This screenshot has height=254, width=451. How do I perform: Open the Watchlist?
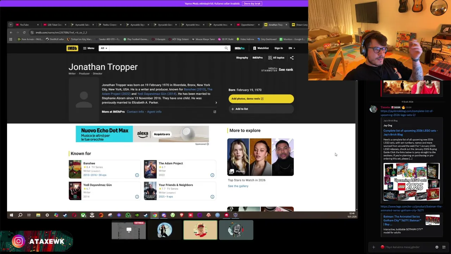tap(261, 48)
